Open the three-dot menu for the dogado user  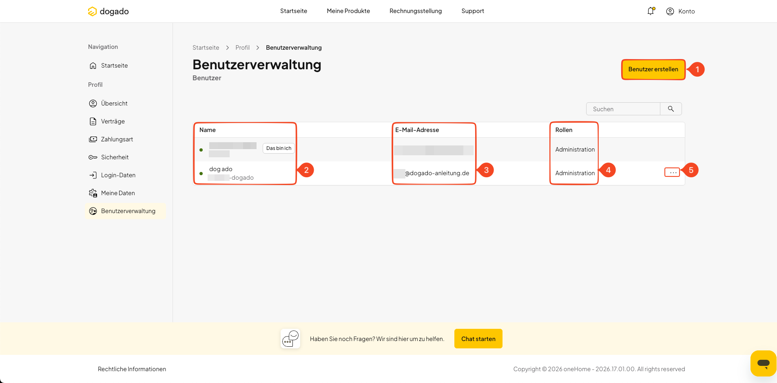pyautogui.click(x=673, y=172)
